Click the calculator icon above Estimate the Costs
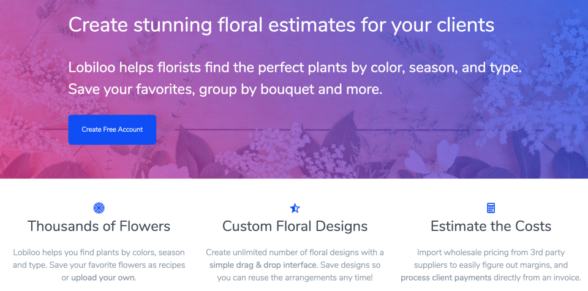This screenshot has width=588, height=291. 491,208
